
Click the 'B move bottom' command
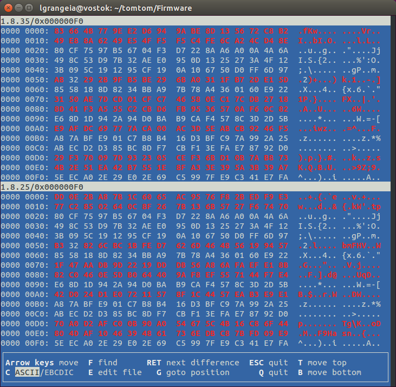tap(329, 372)
